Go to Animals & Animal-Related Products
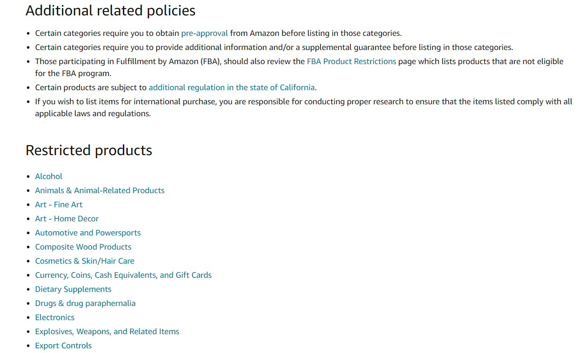The image size is (581, 353). click(99, 191)
